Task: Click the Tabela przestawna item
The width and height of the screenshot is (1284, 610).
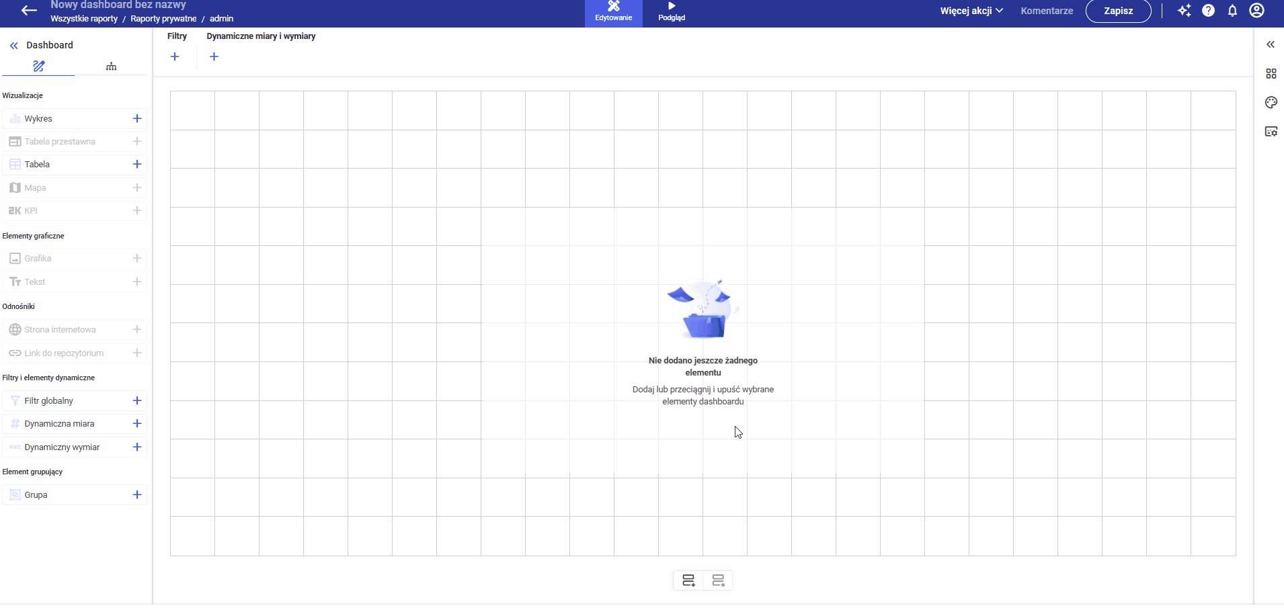Action: [75, 141]
